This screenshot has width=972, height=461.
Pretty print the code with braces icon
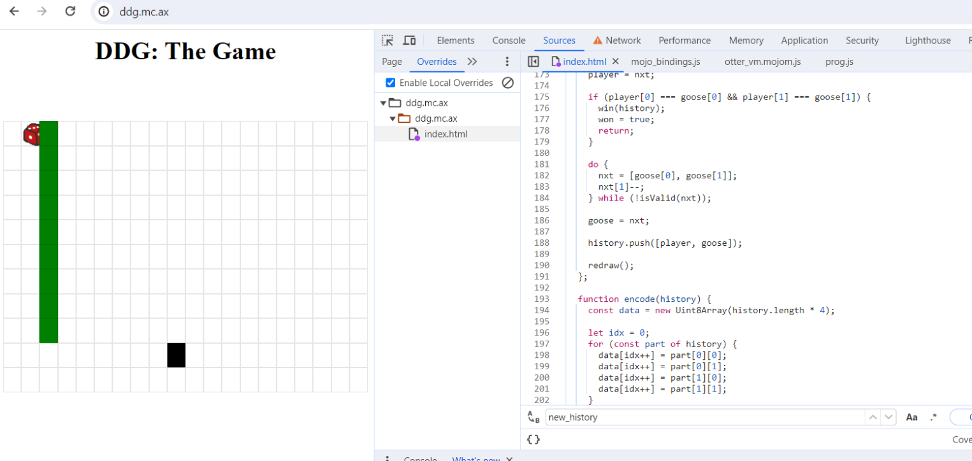pos(533,439)
